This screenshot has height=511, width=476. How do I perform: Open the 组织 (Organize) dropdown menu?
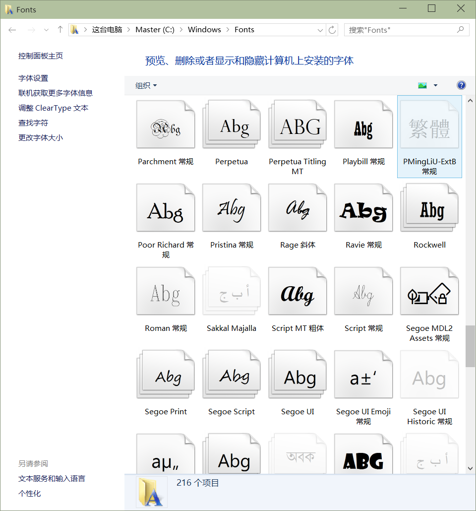pos(145,85)
